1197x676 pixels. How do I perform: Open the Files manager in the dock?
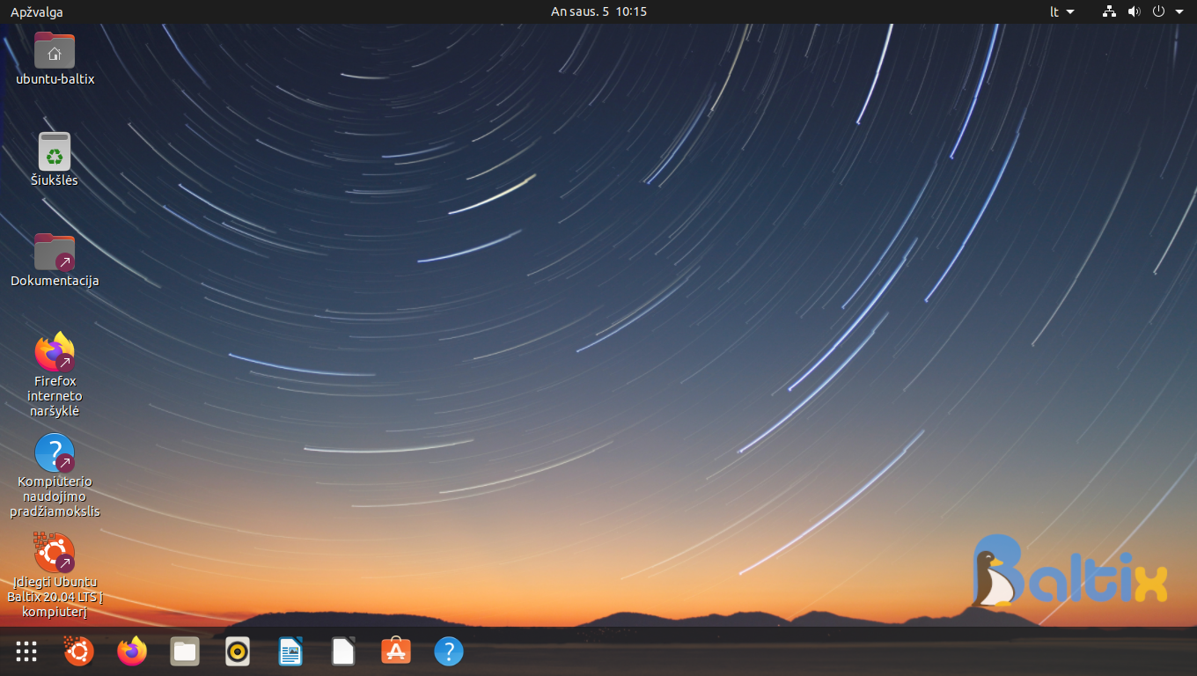coord(185,651)
